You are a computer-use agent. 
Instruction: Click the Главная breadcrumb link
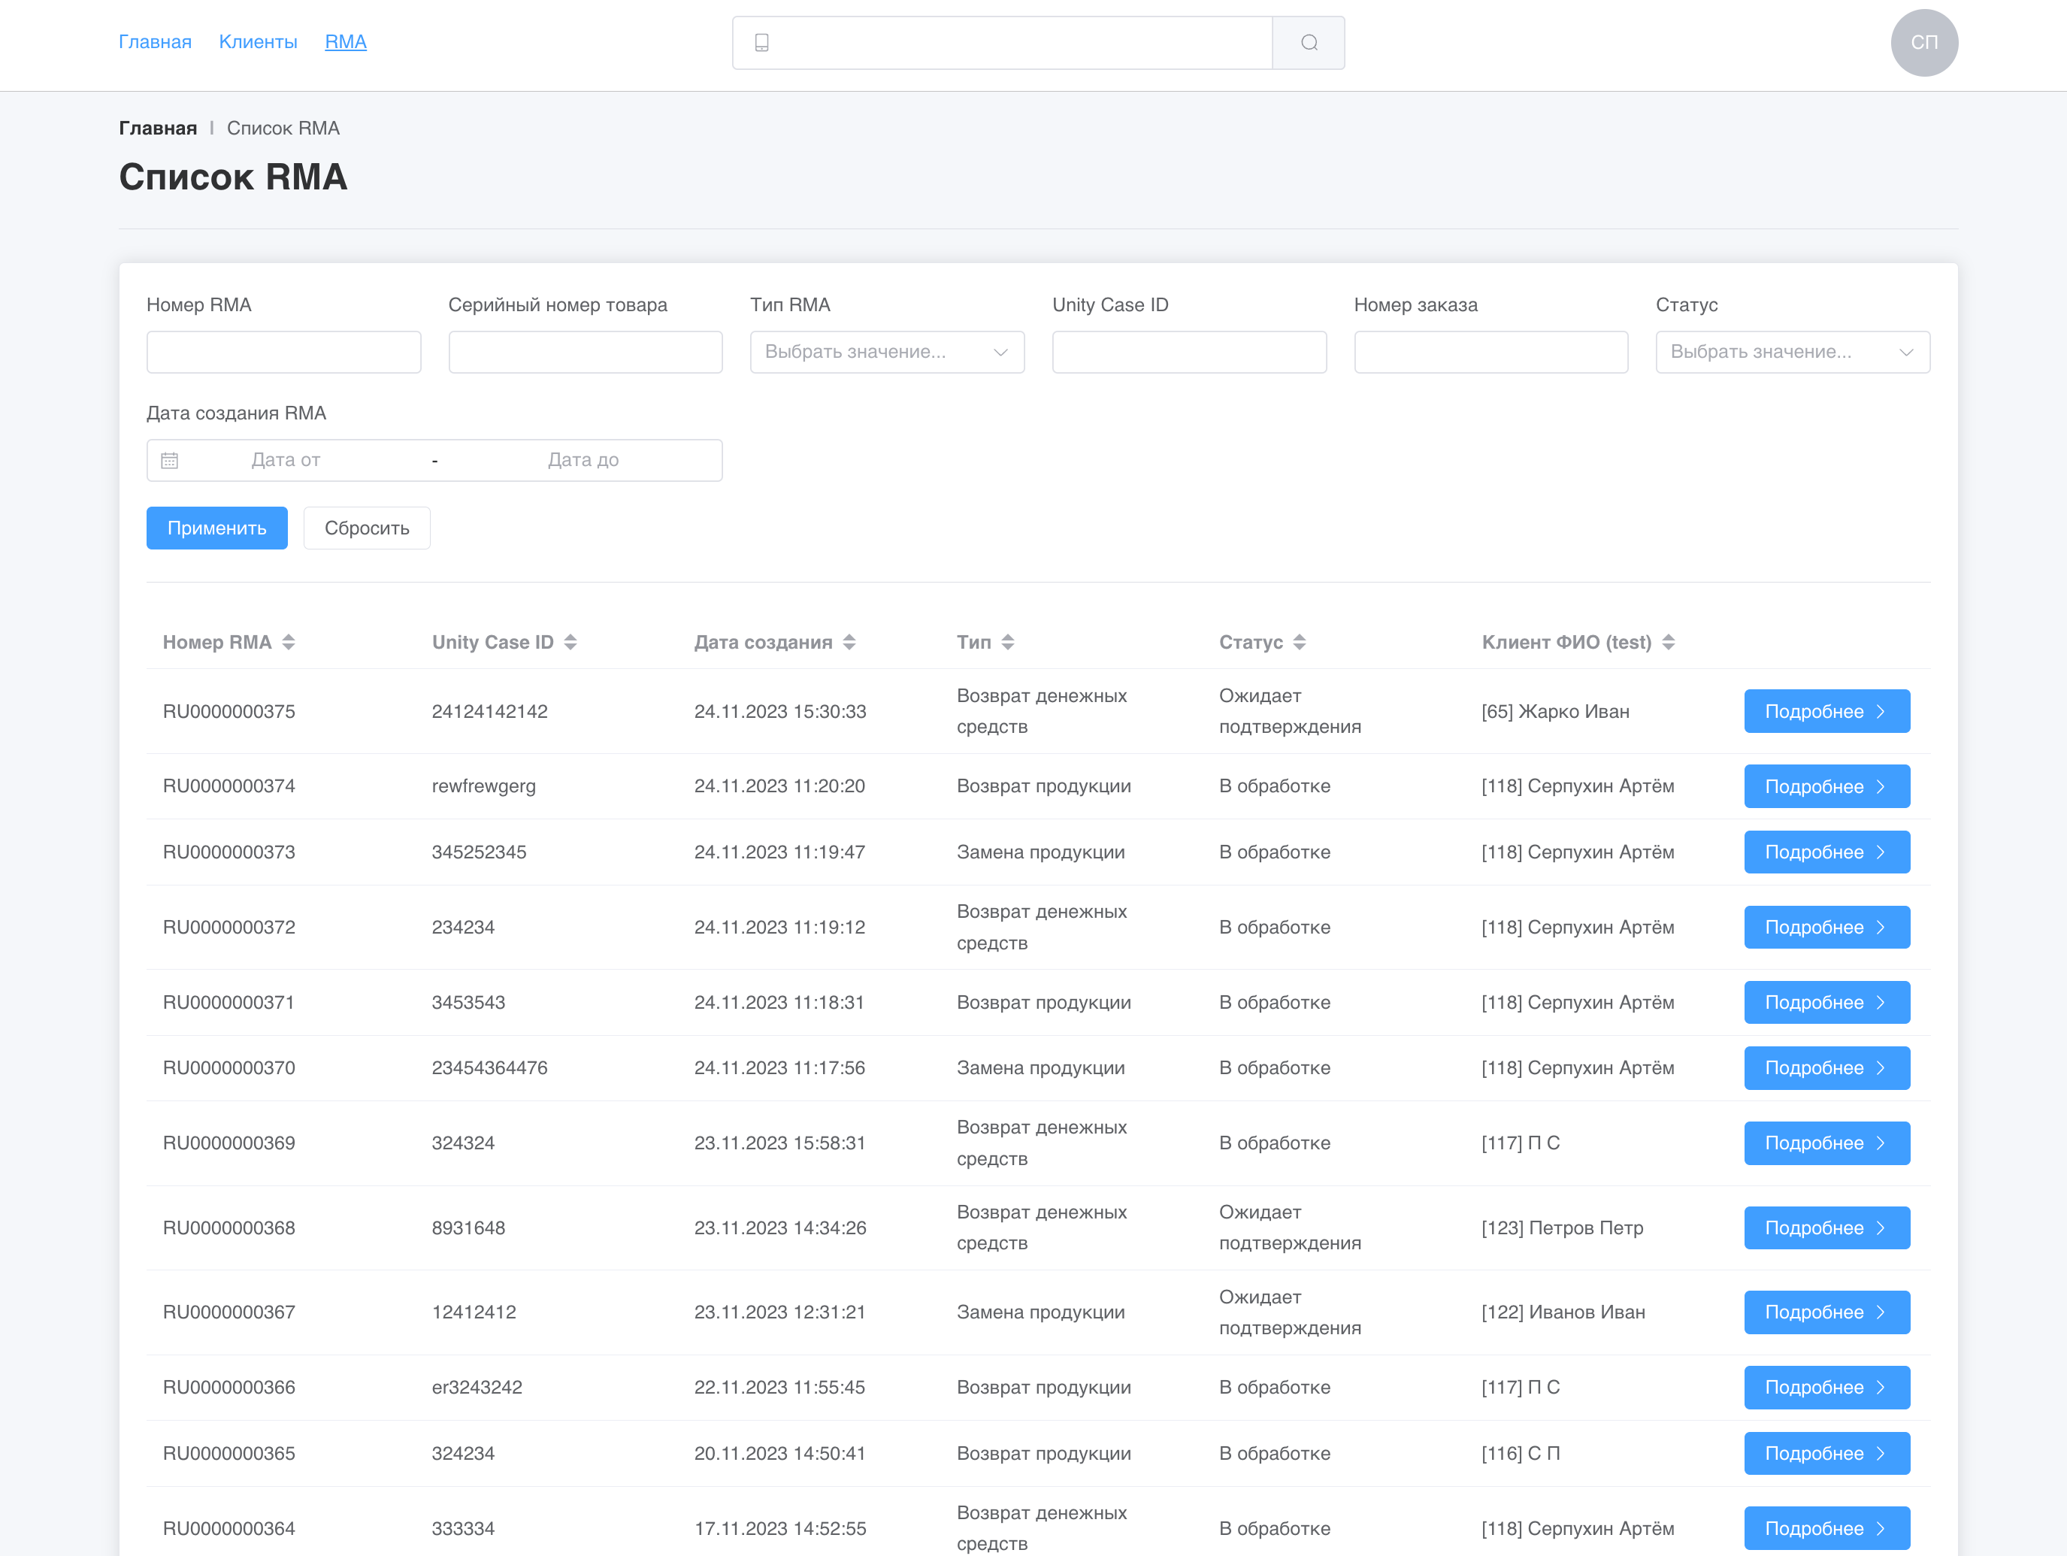click(158, 128)
